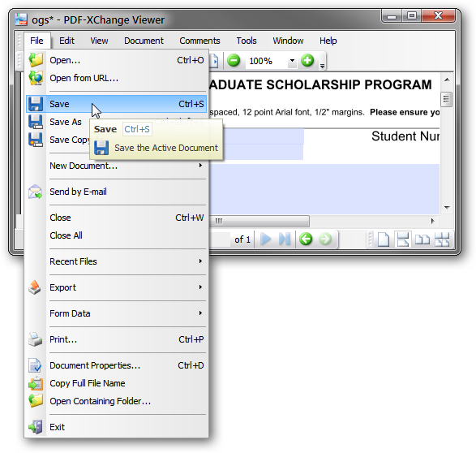Maximize the PDF-XChange Viewer window
The height and width of the screenshot is (453, 476).
412,15
